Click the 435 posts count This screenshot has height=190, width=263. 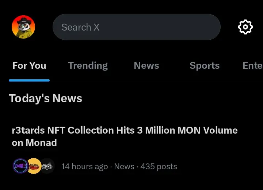tap(159, 166)
